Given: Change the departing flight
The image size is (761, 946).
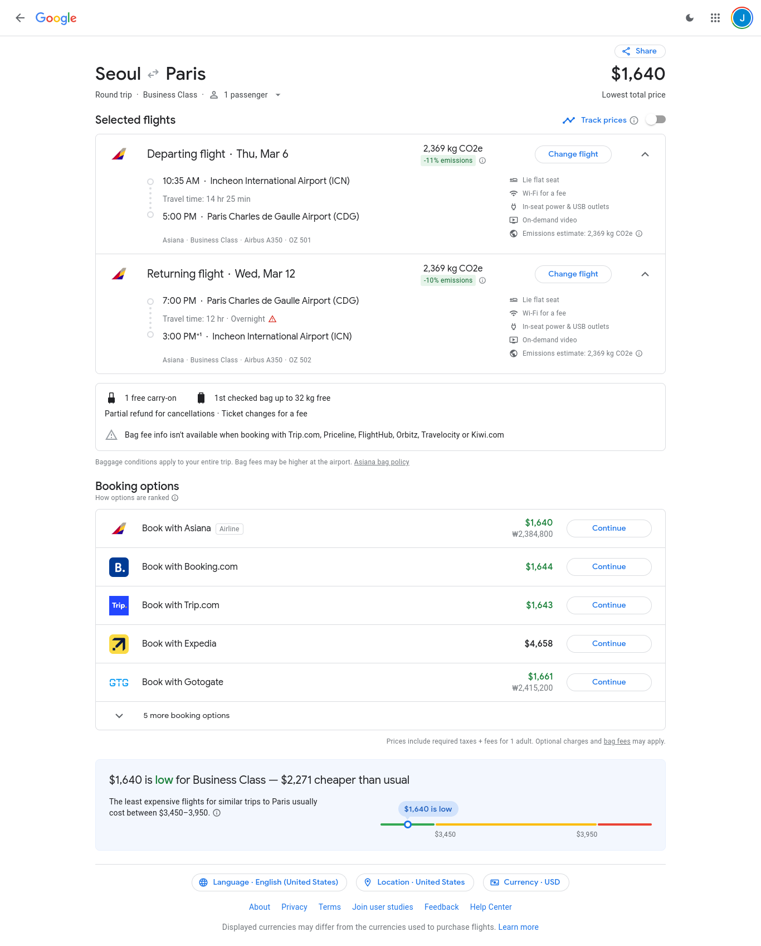Looking at the screenshot, I should point(573,154).
